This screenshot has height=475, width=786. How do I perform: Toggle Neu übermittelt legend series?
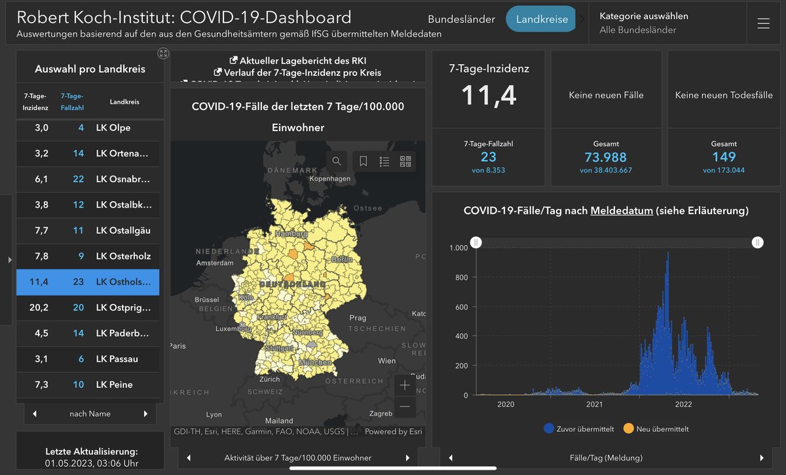pos(656,429)
